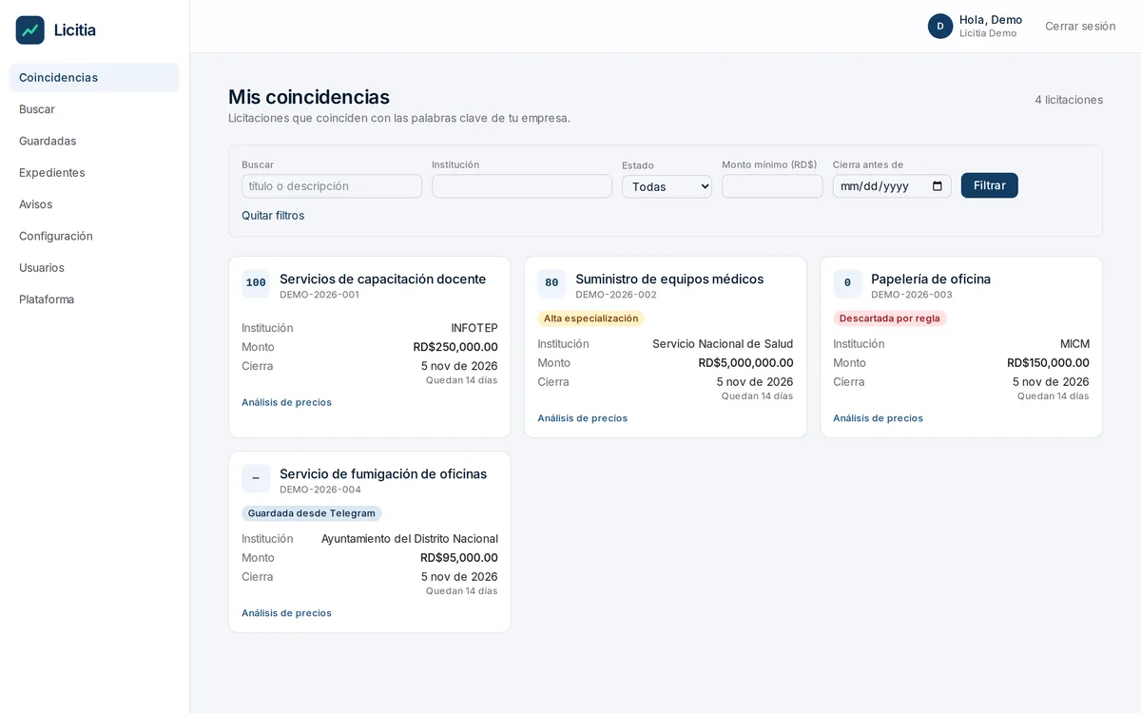Click Quitar filtros link
The width and height of the screenshot is (1141, 713).
(x=273, y=216)
